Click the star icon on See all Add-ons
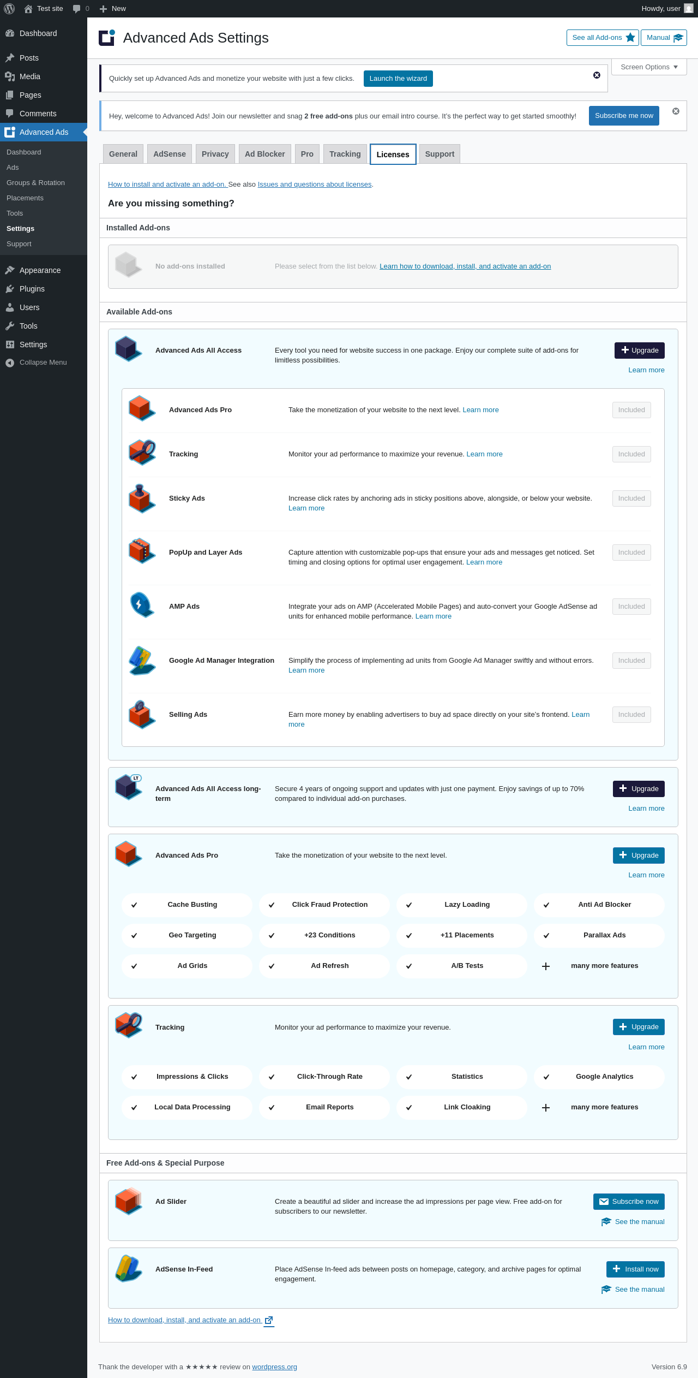Image resolution: width=698 pixels, height=1378 pixels. (630, 38)
